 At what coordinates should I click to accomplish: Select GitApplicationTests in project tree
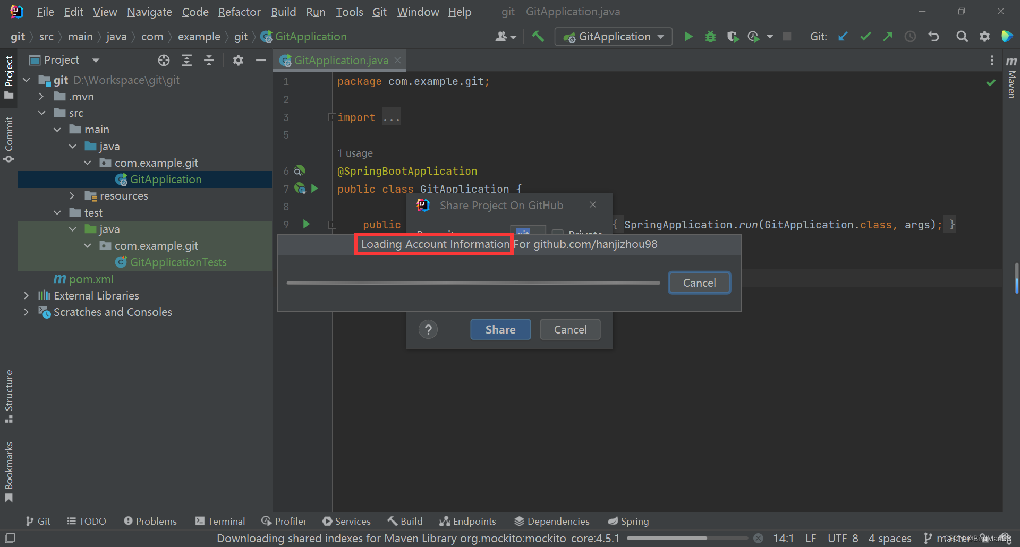click(171, 262)
